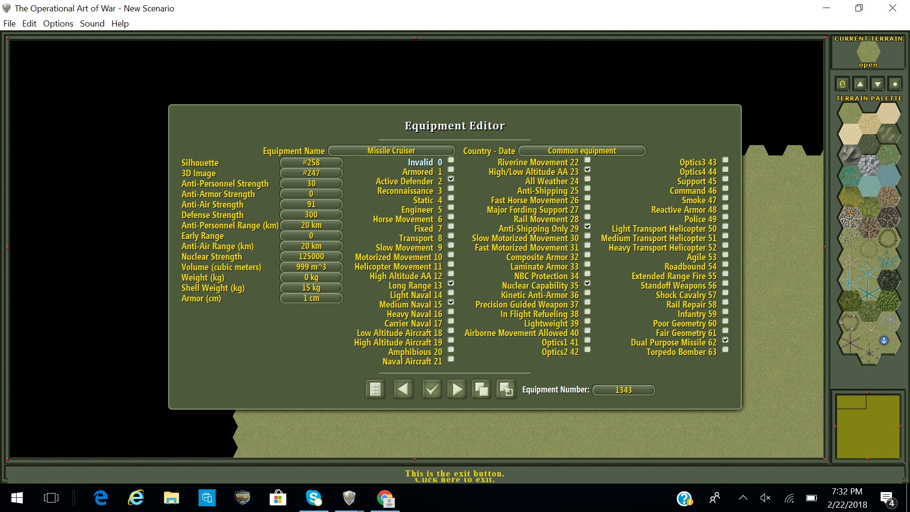Edit the Anti-Air Strength value 91

point(311,204)
